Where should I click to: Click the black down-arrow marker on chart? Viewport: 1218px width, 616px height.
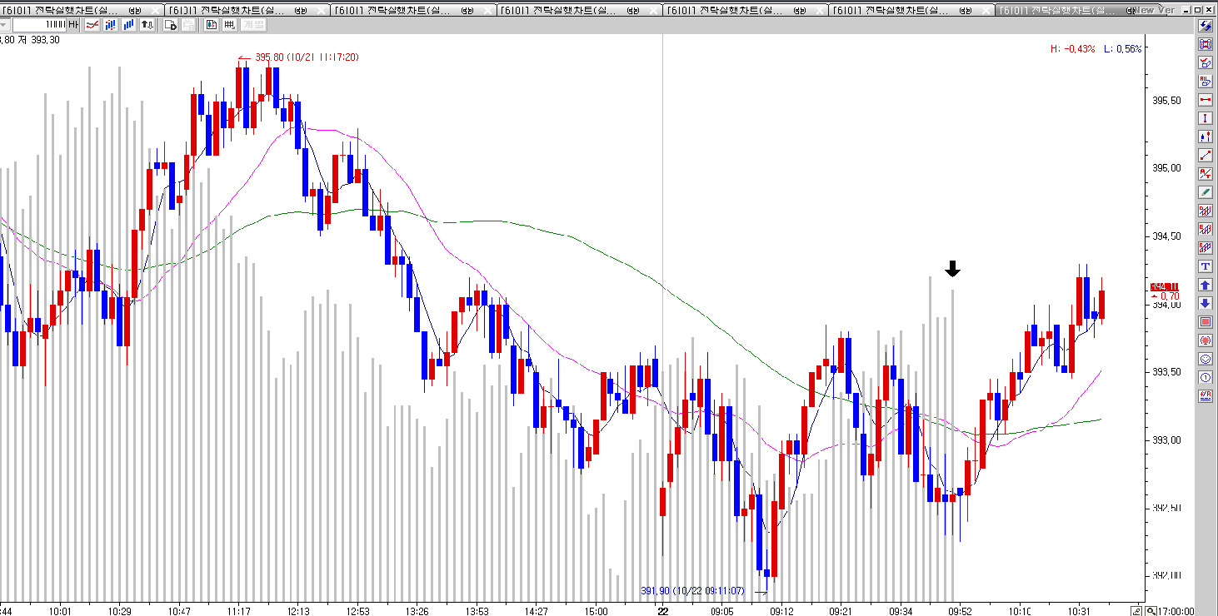(x=952, y=268)
